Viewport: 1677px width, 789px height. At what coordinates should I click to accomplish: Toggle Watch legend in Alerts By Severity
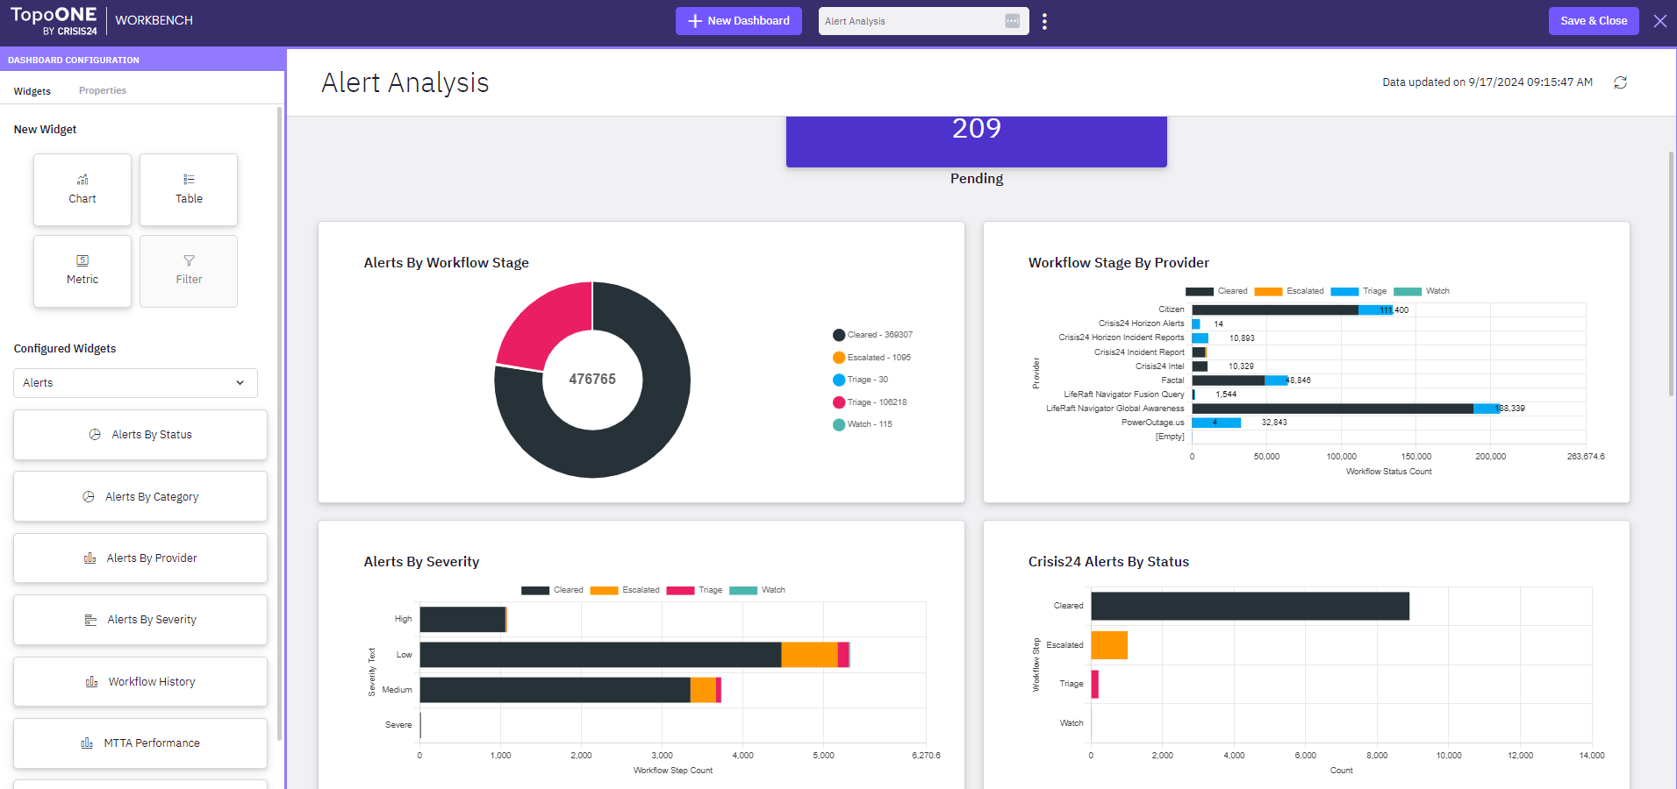757,590
